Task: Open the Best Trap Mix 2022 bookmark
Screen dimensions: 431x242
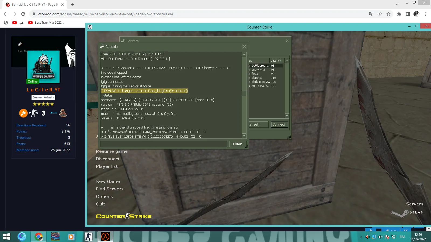Action: tap(46, 23)
